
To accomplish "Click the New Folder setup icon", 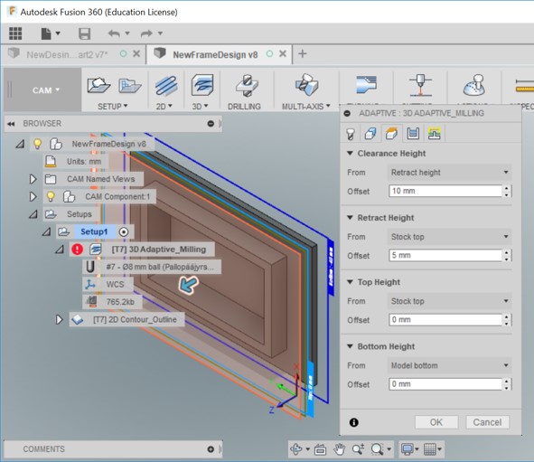I will 130,86.
